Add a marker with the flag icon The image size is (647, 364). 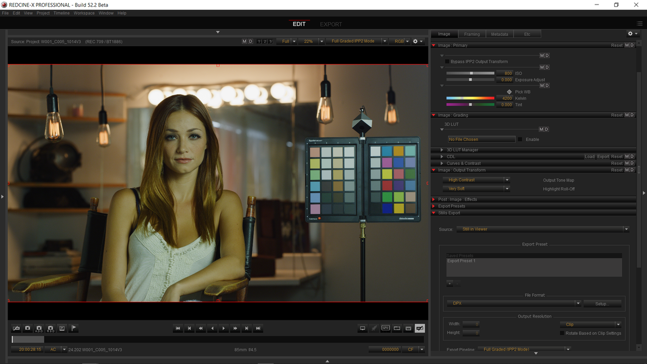click(74, 328)
